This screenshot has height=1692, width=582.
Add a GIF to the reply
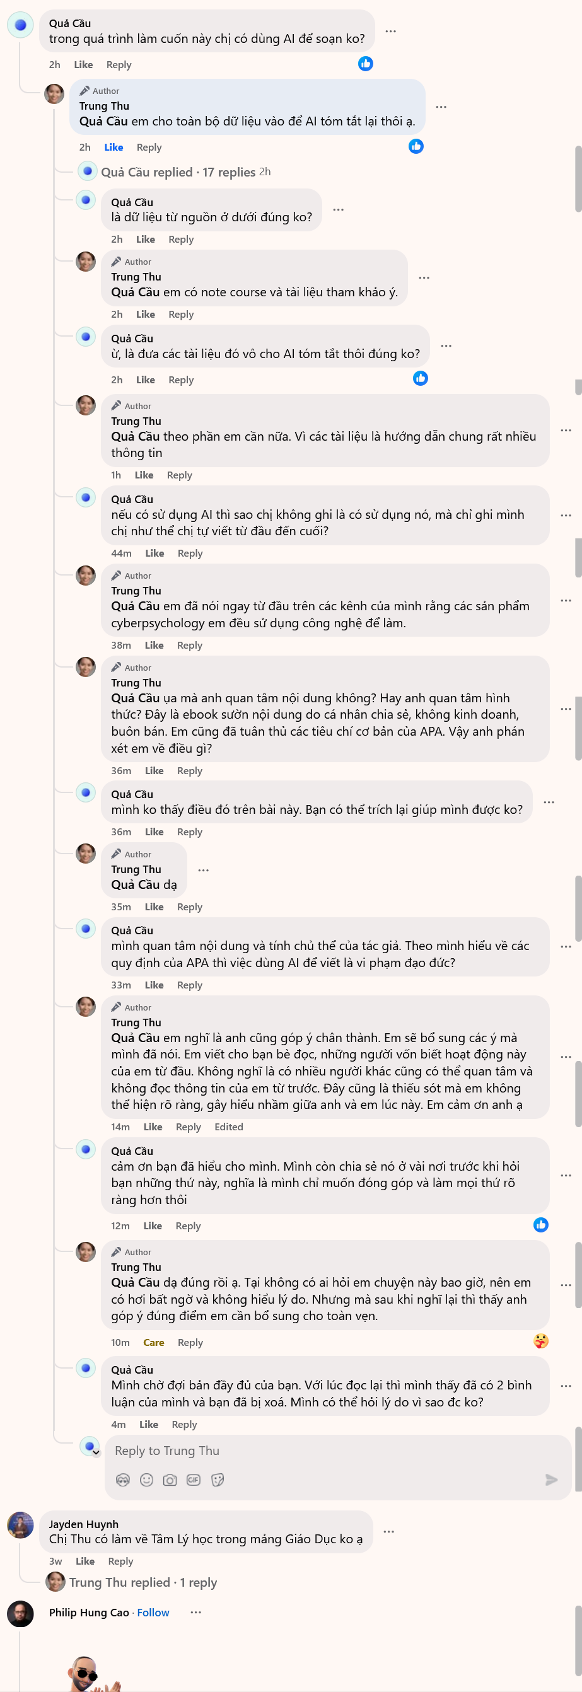193,1480
